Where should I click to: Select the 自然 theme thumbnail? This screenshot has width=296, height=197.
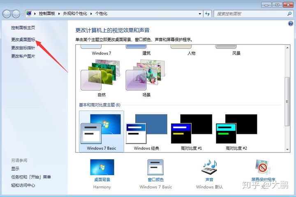100,75
